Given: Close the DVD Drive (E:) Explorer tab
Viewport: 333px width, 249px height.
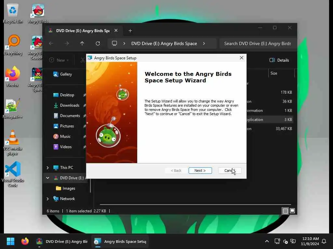Looking at the screenshot, I should coord(116,30).
